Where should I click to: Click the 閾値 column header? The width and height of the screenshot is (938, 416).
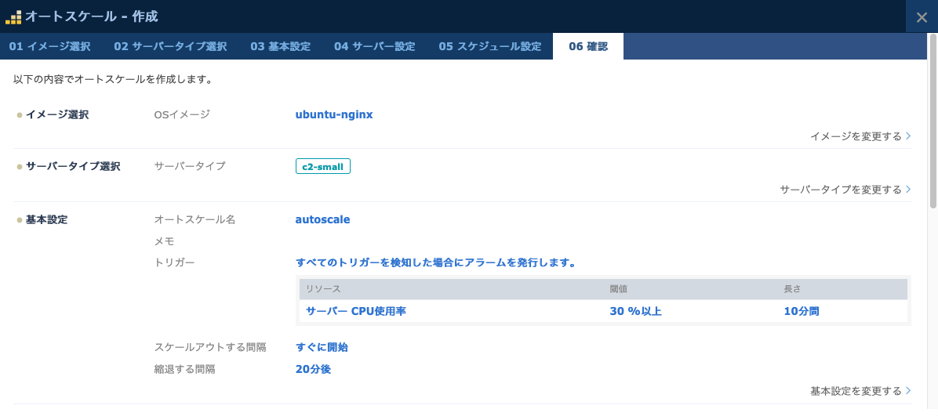pyautogui.click(x=619, y=289)
